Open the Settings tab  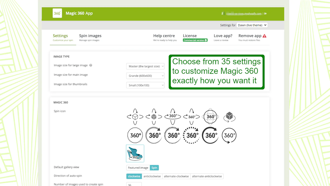[60, 36]
